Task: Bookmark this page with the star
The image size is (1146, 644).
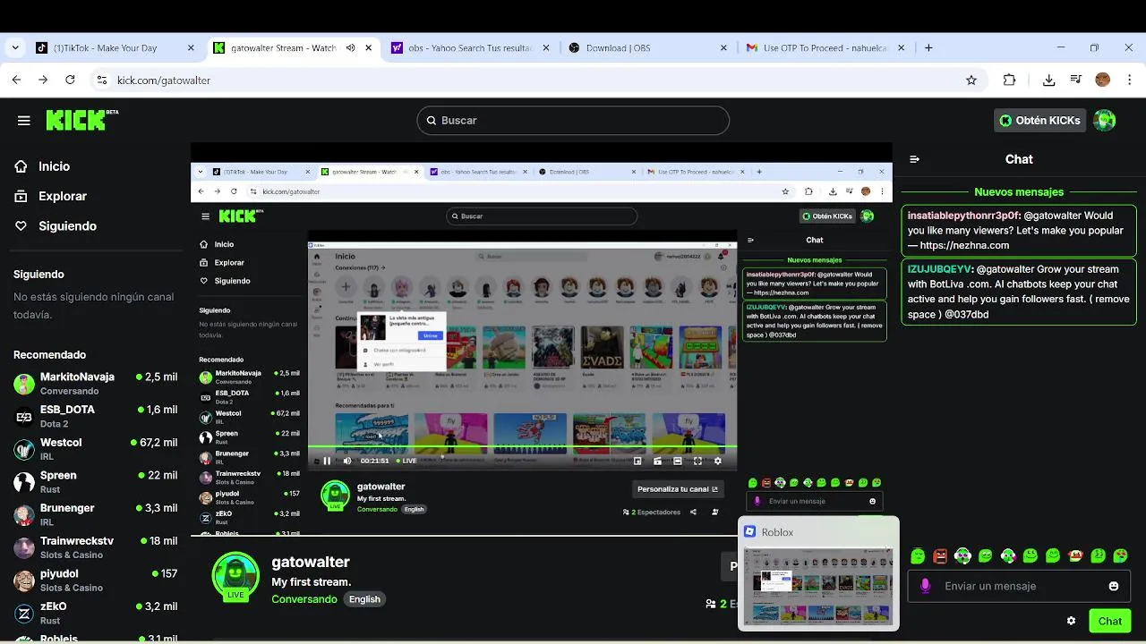Action: [971, 80]
